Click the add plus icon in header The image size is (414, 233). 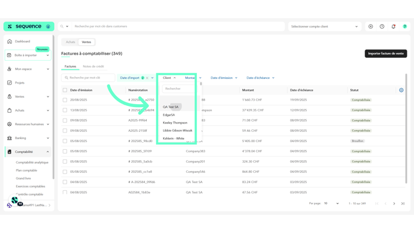tap(371, 26)
